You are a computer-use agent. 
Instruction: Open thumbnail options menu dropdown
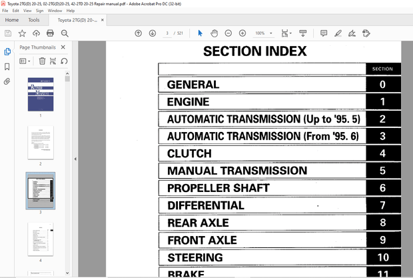[x=25, y=61]
